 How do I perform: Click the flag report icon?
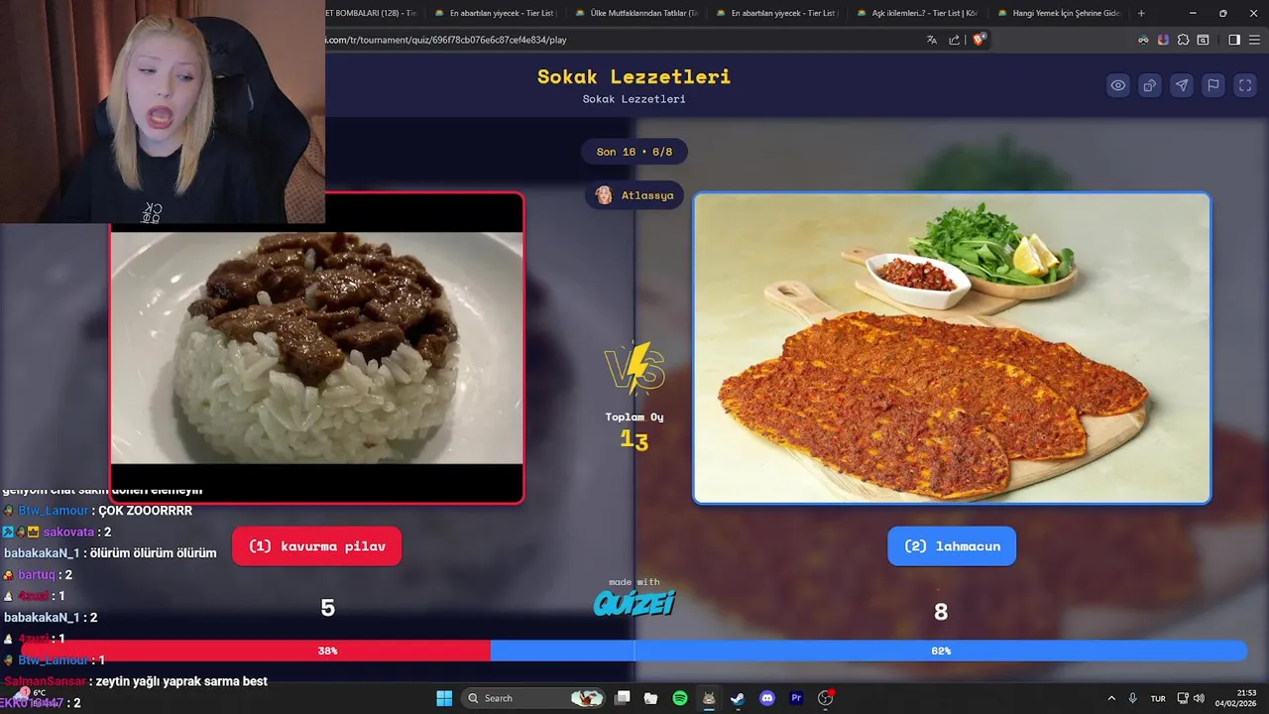coord(1213,85)
